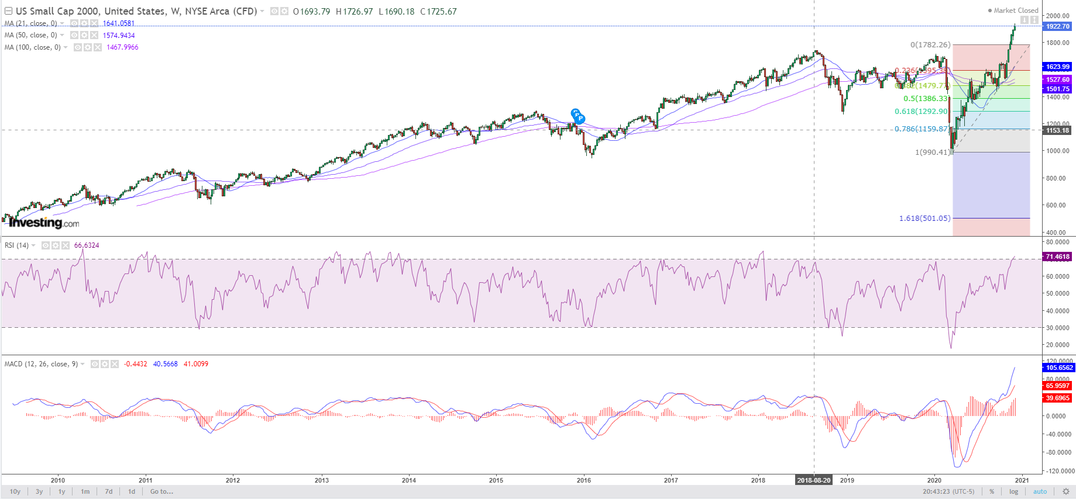Collapse the main chart legend
1076x499 pixels.
click(x=8, y=11)
